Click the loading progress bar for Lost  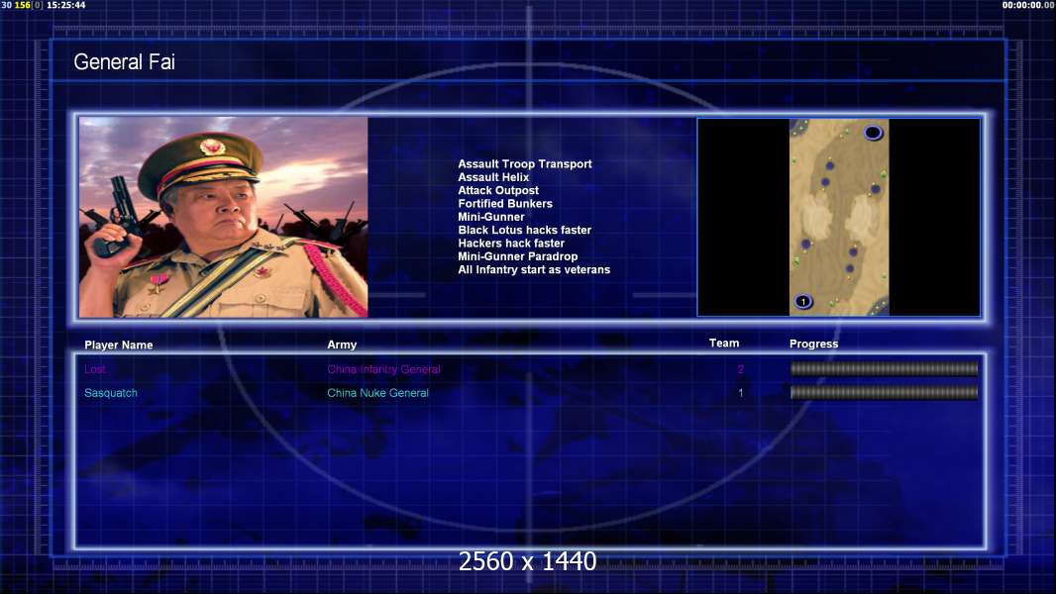click(x=884, y=368)
